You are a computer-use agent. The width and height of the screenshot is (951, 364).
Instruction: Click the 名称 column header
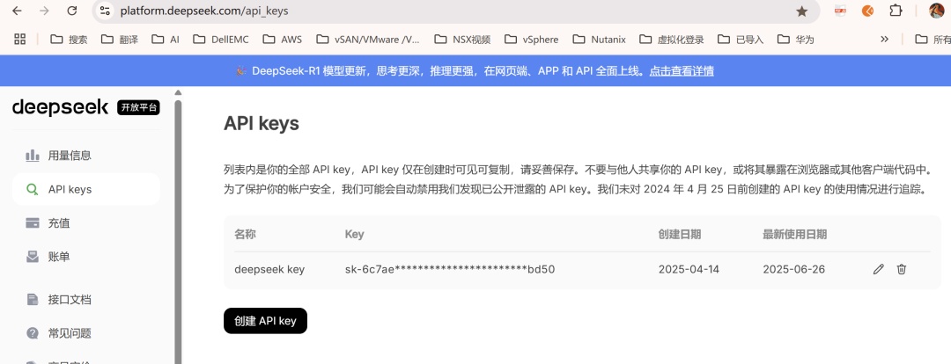[245, 235]
